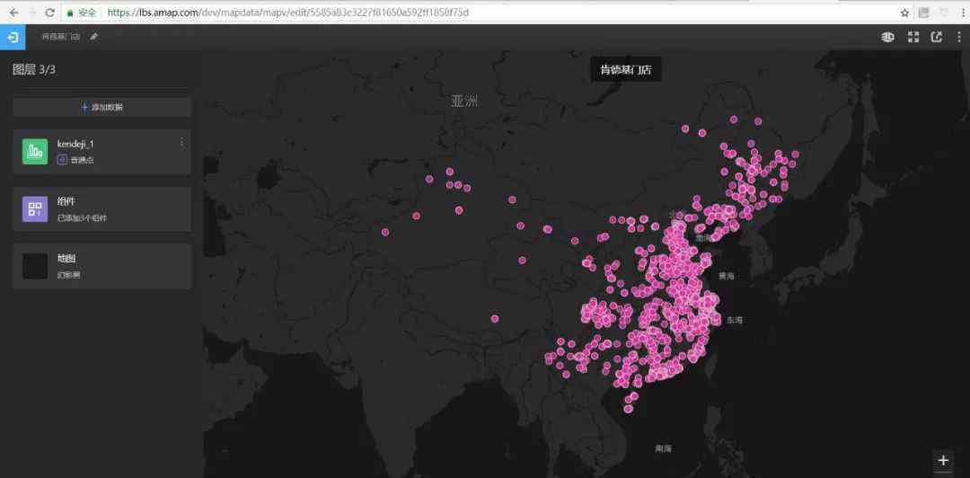
Task: Click the share/export icon in the top bar
Action: click(937, 37)
